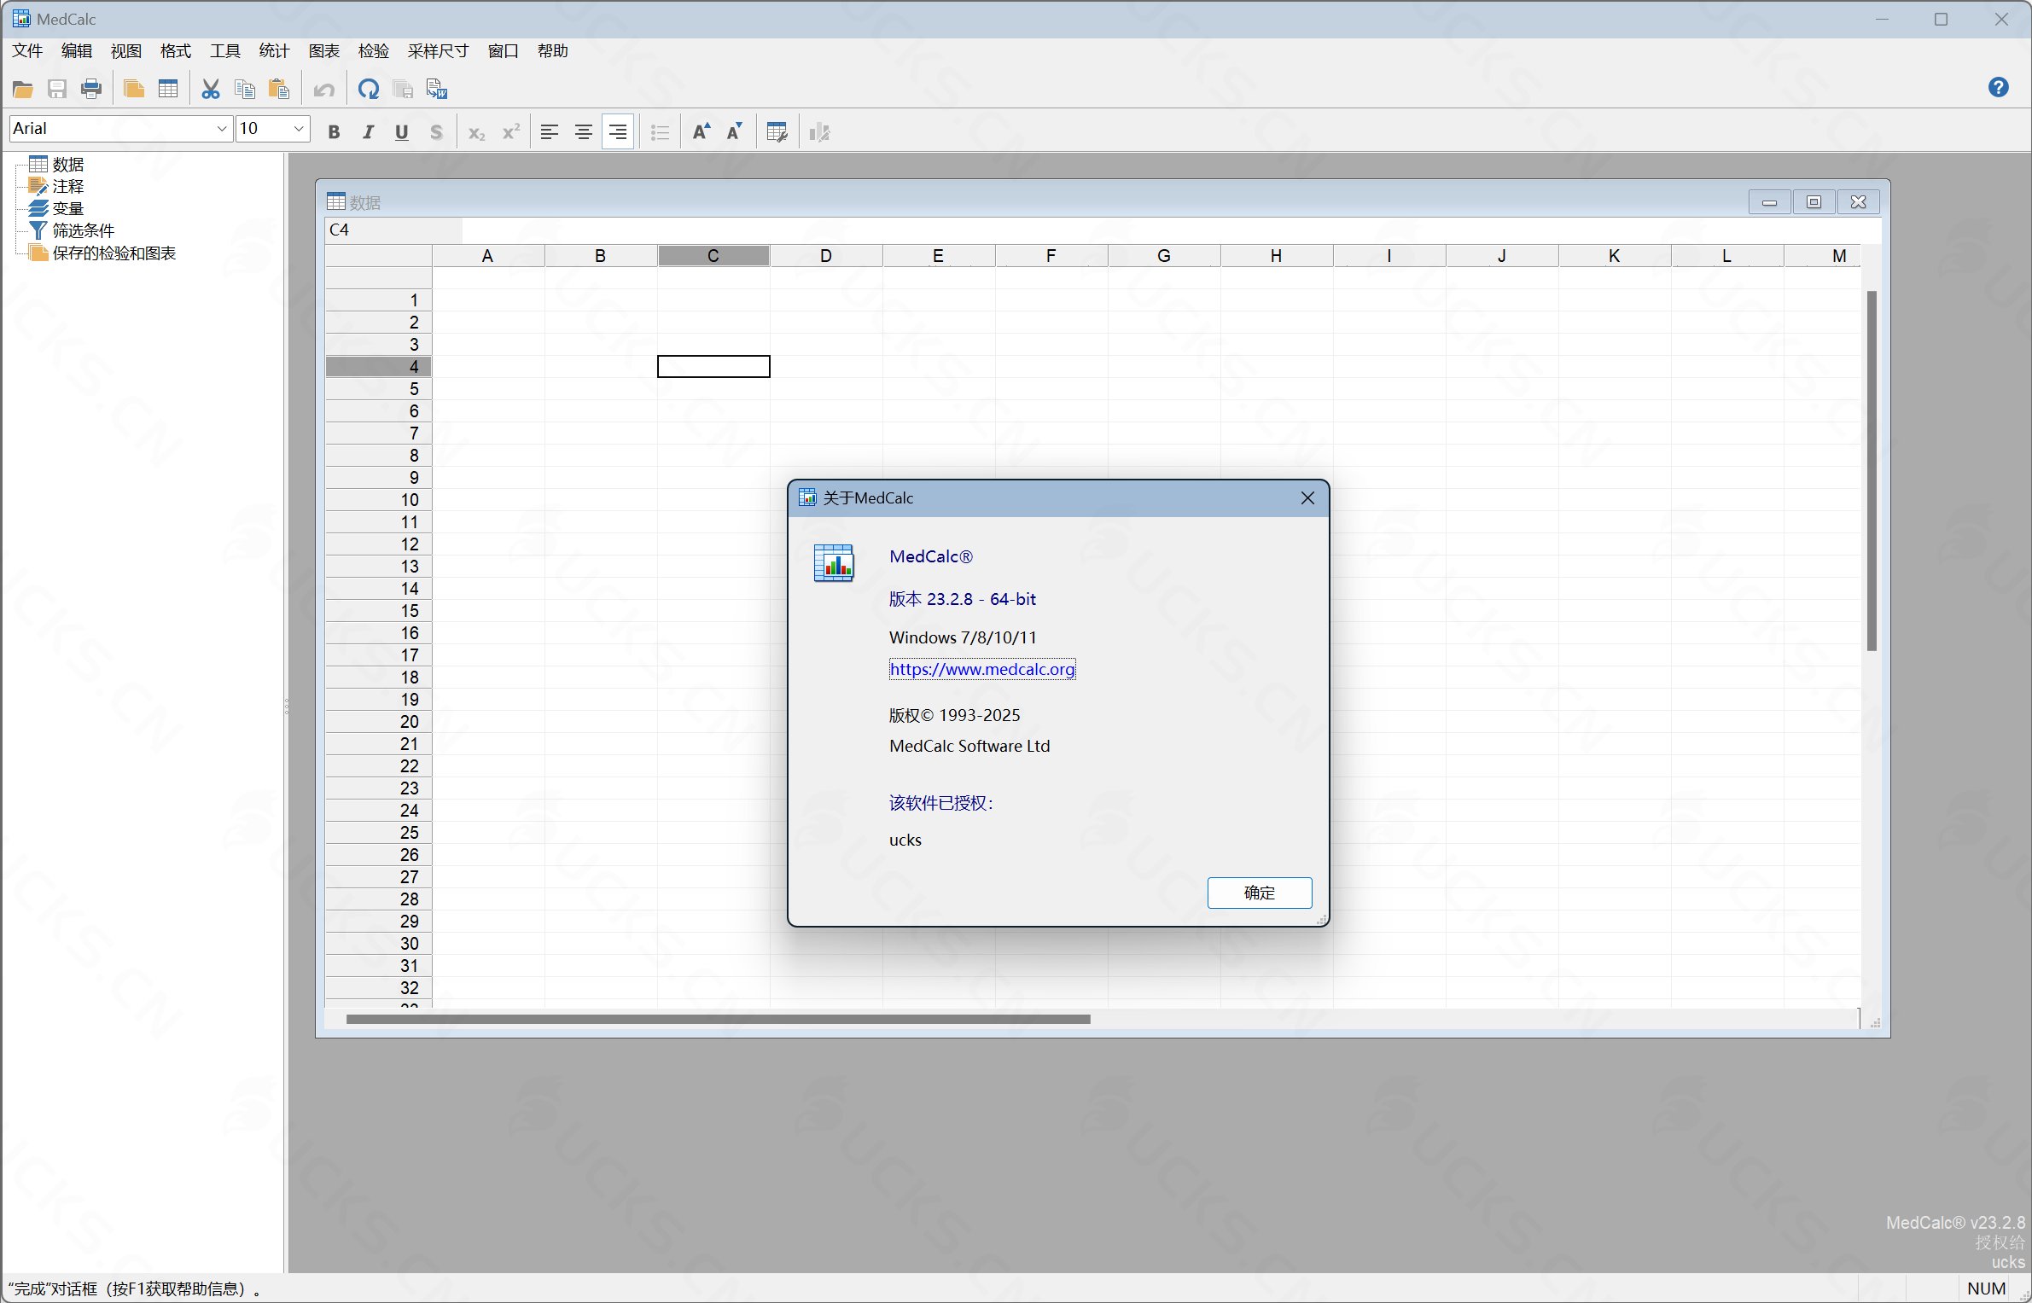The height and width of the screenshot is (1303, 2032).
Task: Click the blue Help question mark icon
Action: pyautogui.click(x=1998, y=87)
